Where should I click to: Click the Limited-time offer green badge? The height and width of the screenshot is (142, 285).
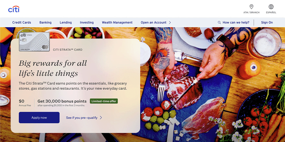tap(104, 101)
